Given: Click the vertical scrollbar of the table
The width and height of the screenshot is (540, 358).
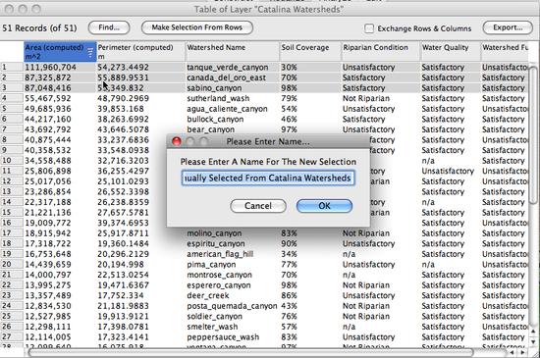Looking at the screenshot, I should point(533,135).
